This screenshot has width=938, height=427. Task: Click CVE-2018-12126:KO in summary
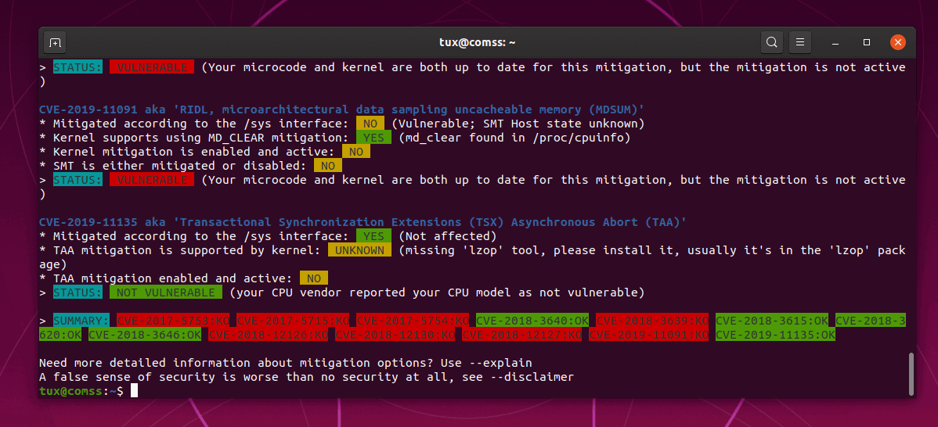268,335
